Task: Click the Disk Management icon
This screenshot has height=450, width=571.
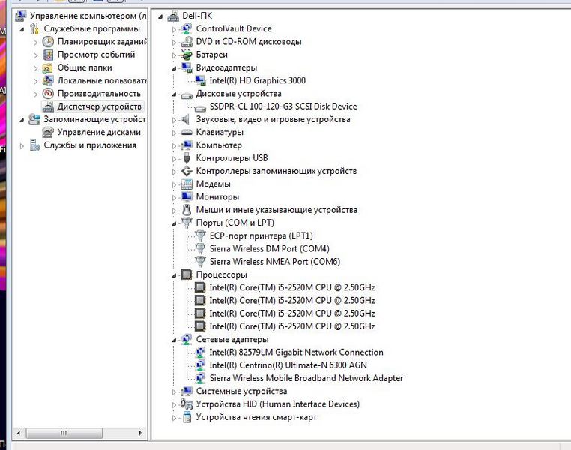Action: coord(49,133)
